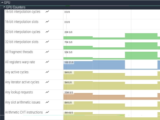160x120 pixels.
Task: Click chart icon for All registers warp rate
Action: tap(47, 62)
